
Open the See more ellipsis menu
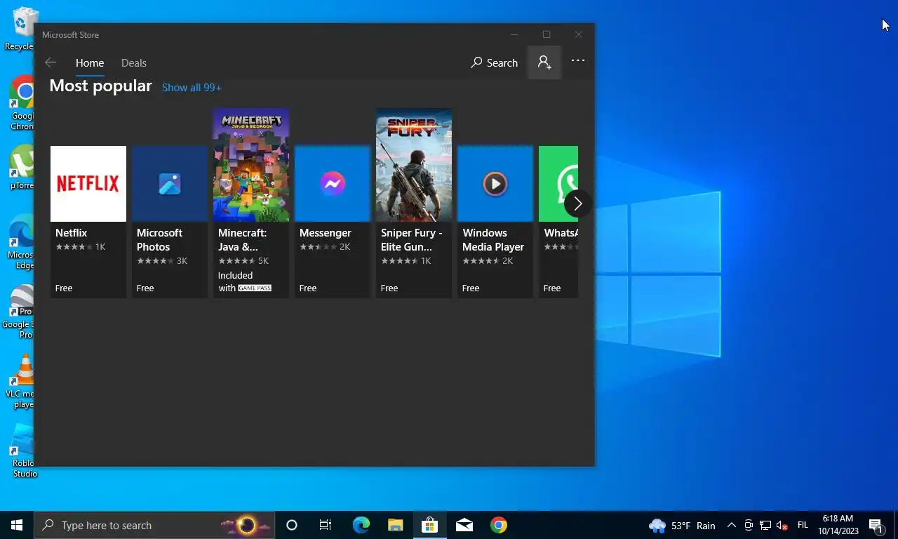pos(578,60)
